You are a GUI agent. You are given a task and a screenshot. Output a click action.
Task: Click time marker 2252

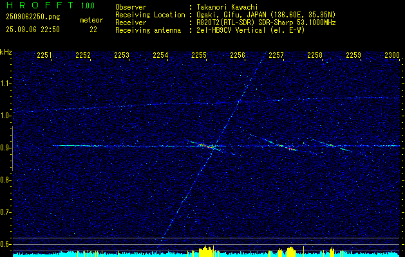[83, 55]
